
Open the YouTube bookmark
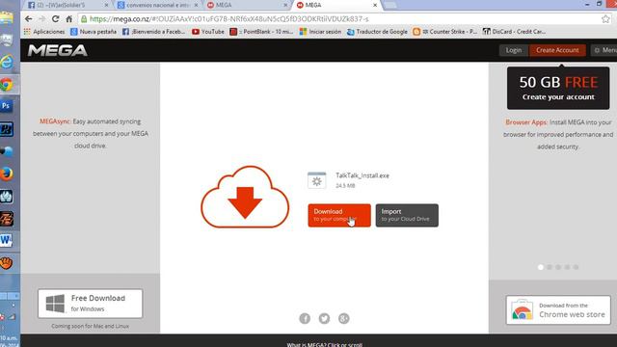pos(208,32)
